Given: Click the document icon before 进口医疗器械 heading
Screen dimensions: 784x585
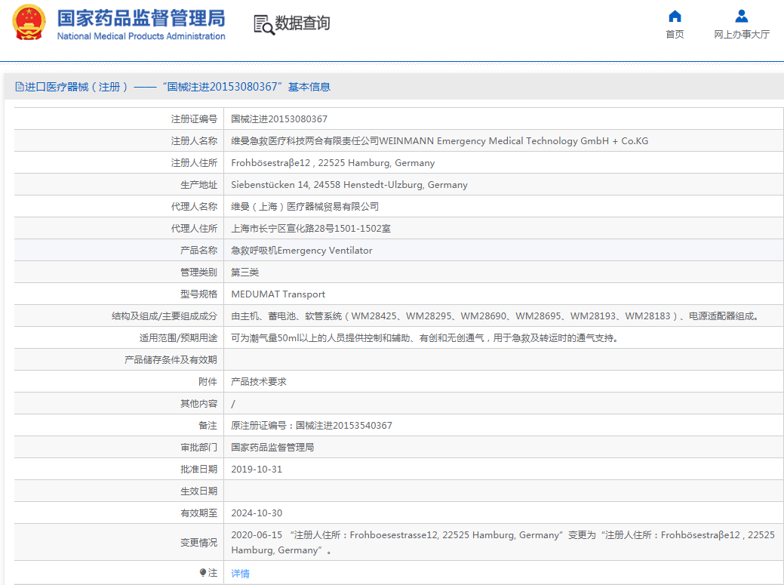Looking at the screenshot, I should click(20, 88).
